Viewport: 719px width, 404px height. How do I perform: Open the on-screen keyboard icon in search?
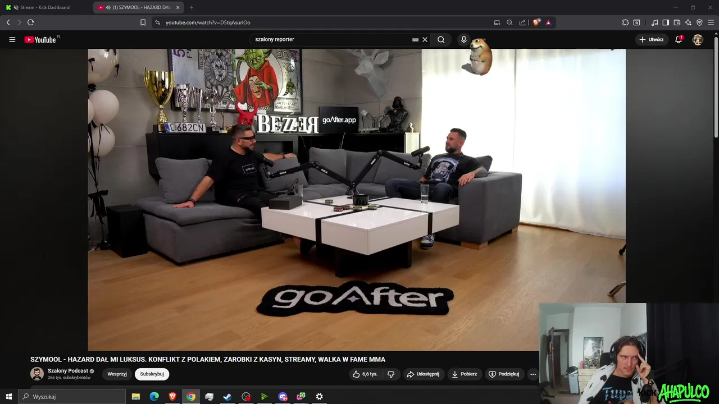point(415,39)
